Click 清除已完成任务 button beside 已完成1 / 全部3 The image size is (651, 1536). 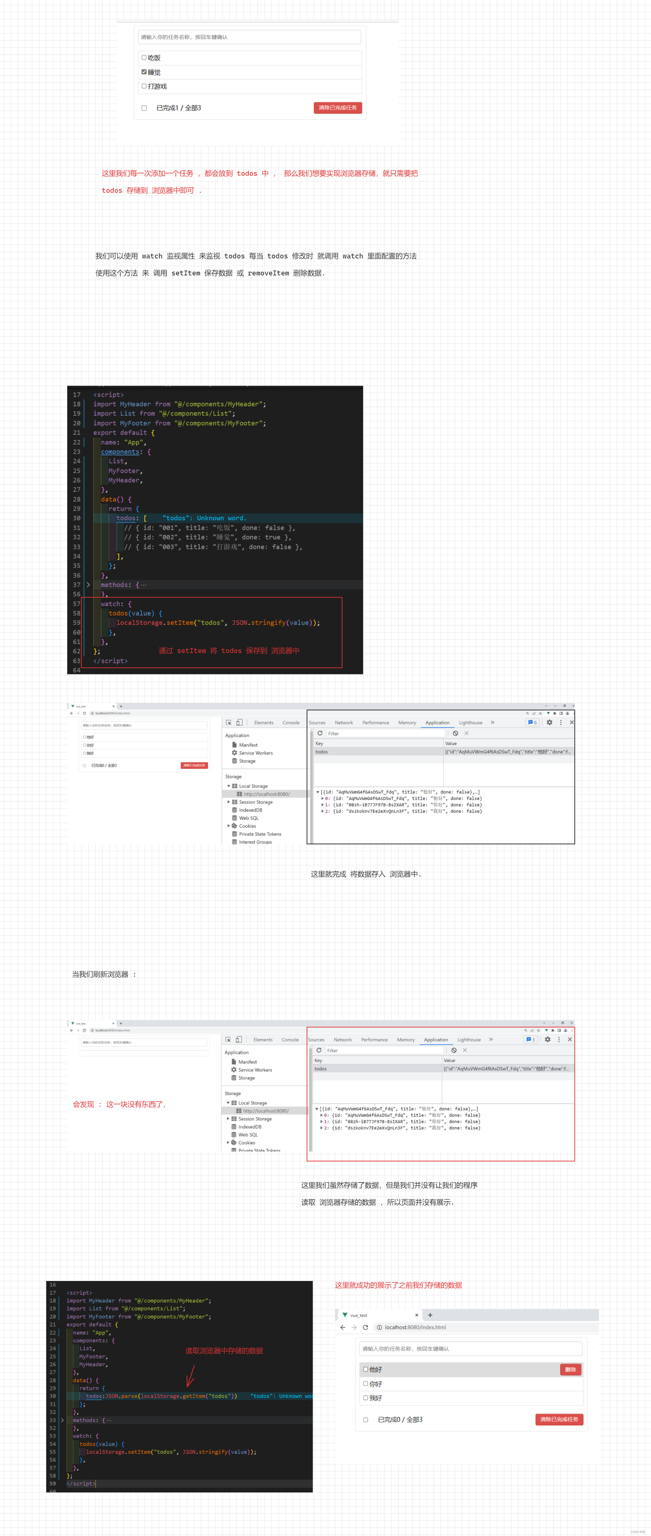(337, 108)
